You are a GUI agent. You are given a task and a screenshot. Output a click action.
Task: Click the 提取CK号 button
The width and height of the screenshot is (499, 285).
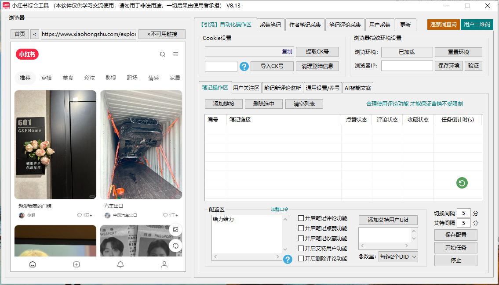pos(317,52)
